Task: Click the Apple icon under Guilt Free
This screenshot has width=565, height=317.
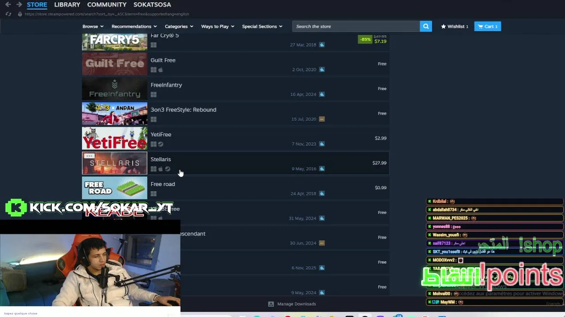Action: click(161, 70)
